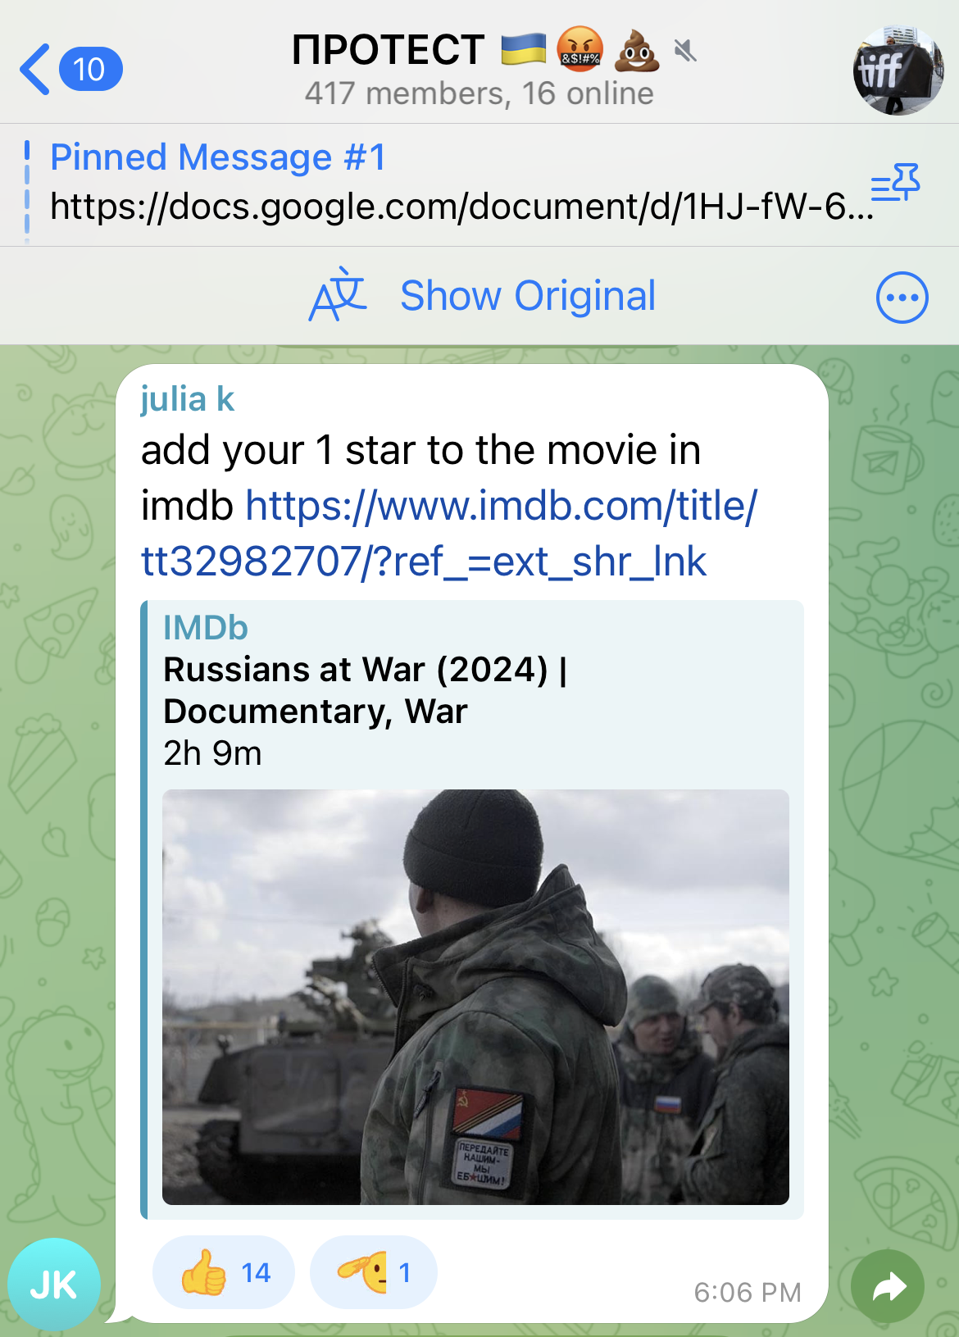Click Show Original to disable translation
959x1337 pixels.
click(528, 296)
